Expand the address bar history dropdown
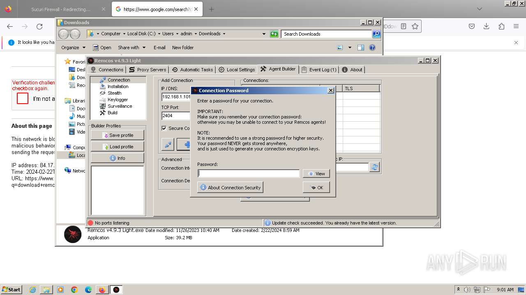Screen dimensions: 526x295 (264, 34)
